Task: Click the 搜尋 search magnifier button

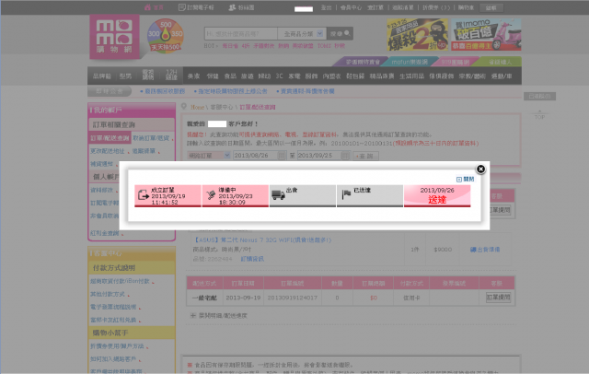Action: click(340, 33)
